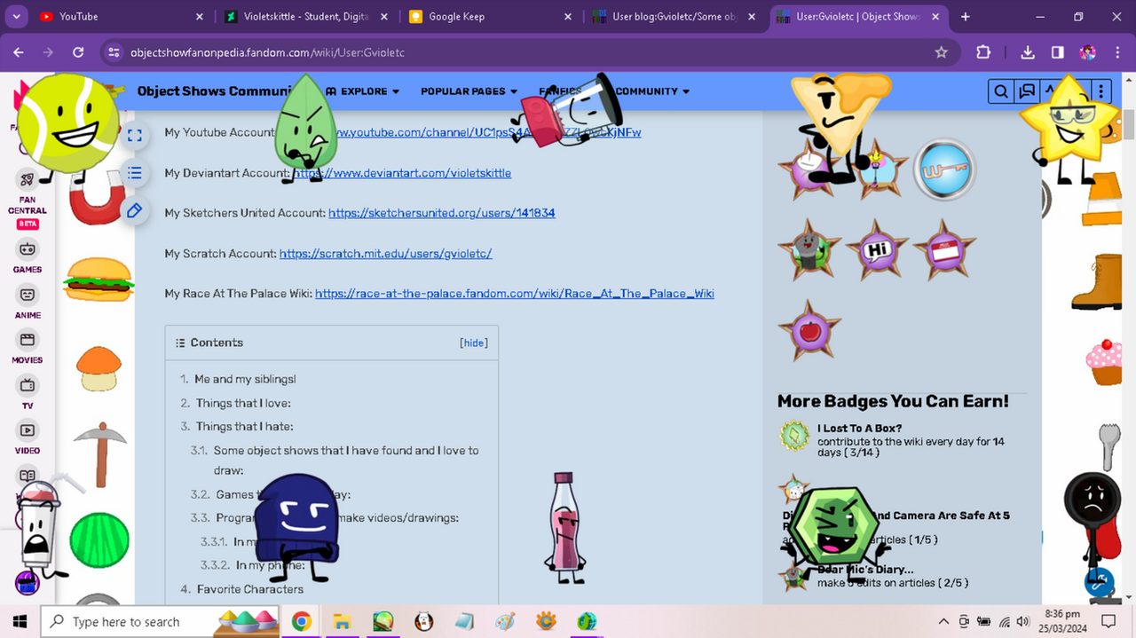Open Chrome side panel icon
This screenshot has height=638, width=1136.
(1058, 52)
